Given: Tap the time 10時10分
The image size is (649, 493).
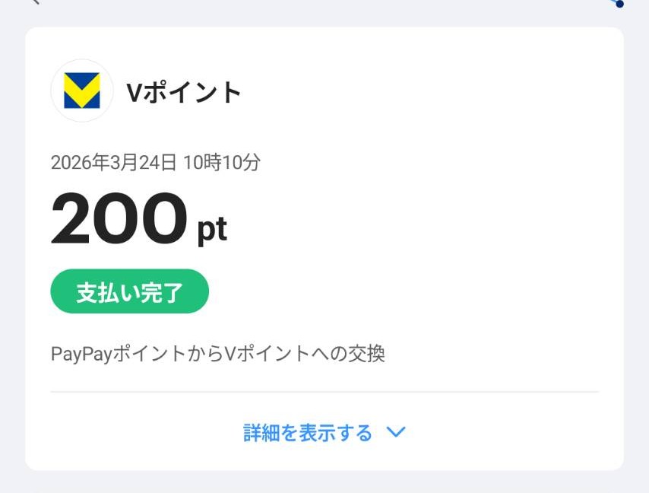Looking at the screenshot, I should 222,162.
